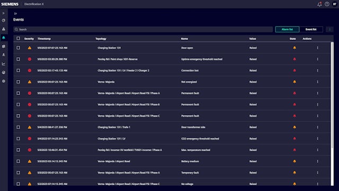Open the more options menu beside Event list
Screen dimensions: 339x191
[329, 29]
